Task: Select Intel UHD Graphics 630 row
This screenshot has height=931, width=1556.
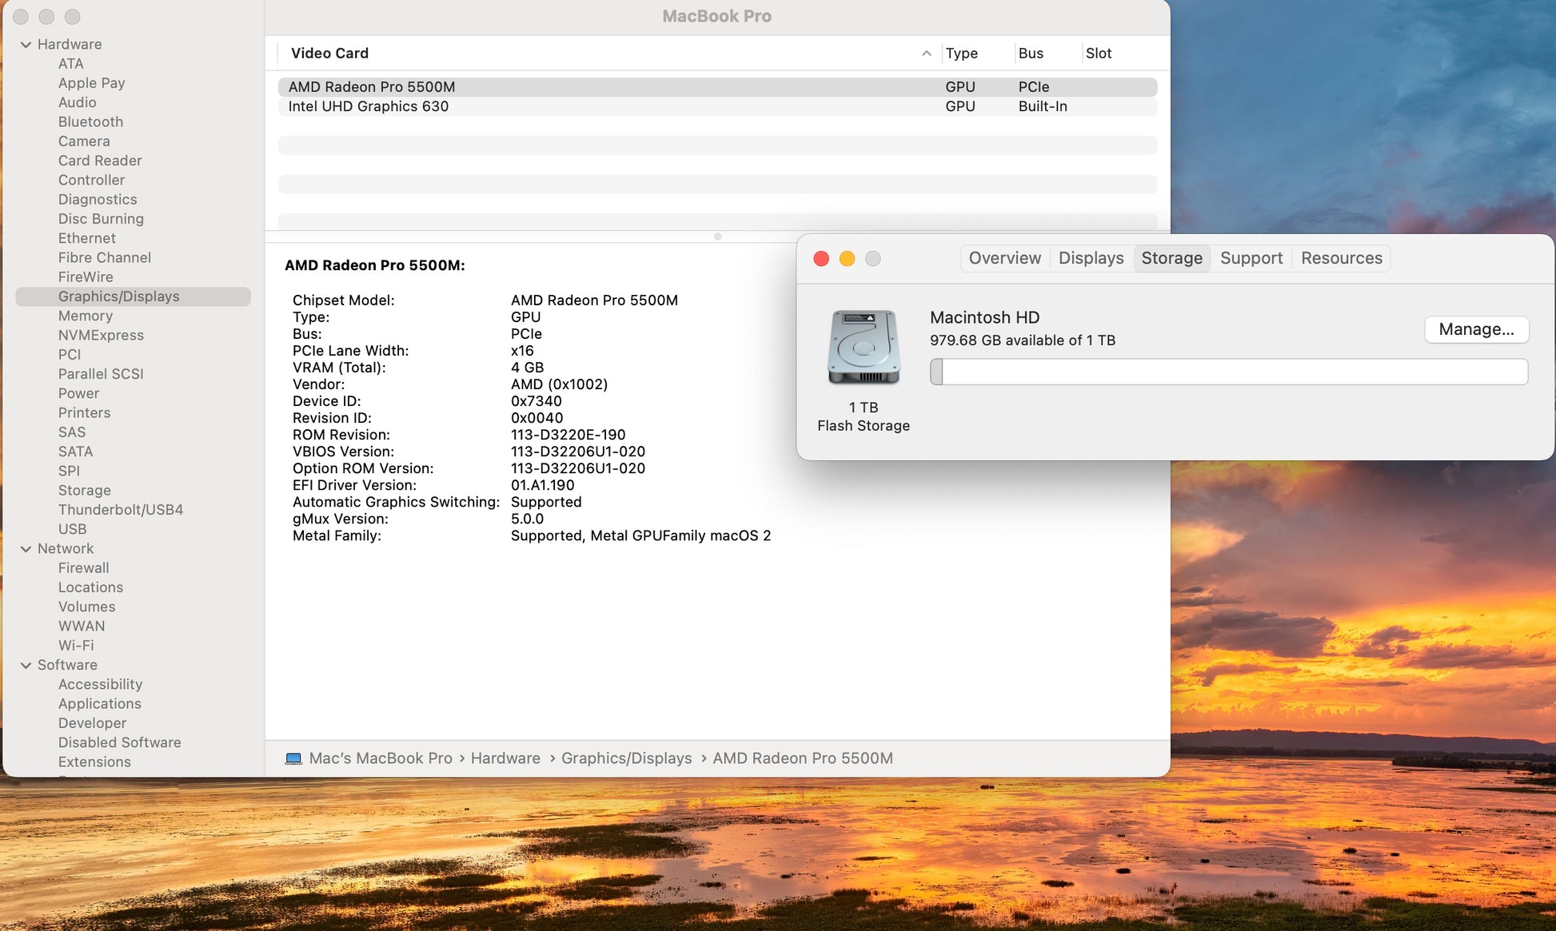Action: click(369, 106)
